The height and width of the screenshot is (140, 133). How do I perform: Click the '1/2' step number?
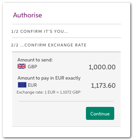tap(15, 31)
